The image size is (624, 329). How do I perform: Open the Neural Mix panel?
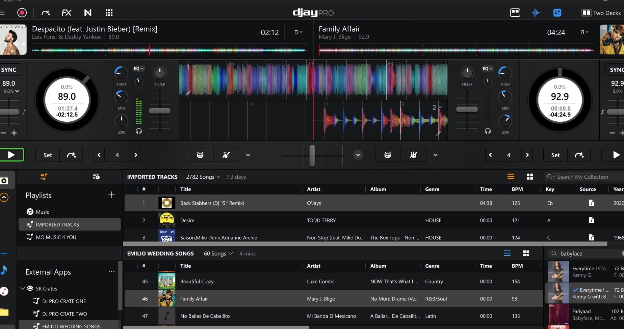88,13
